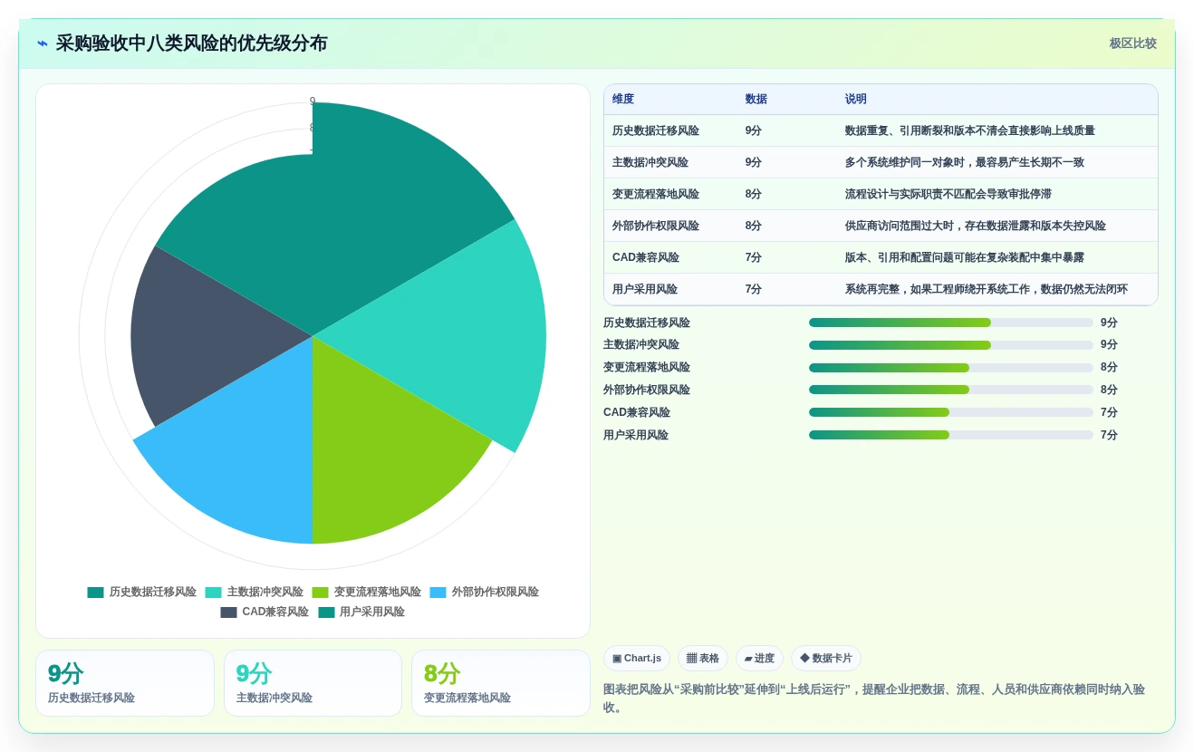Click the 极区比较 label in the header
Screen dimensions: 1194x752
(x=1132, y=43)
